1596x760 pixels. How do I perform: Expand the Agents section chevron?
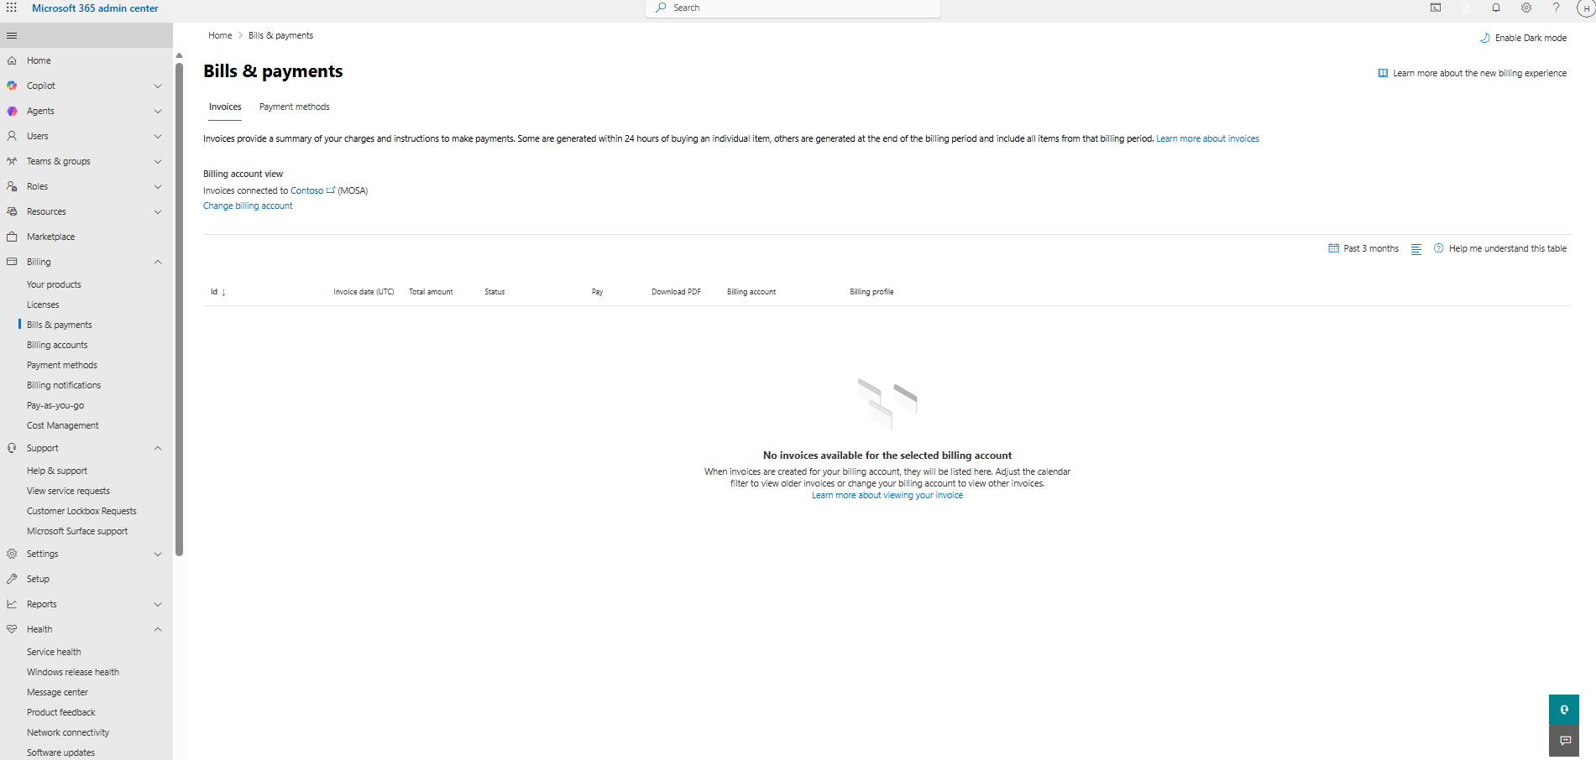pos(158,111)
